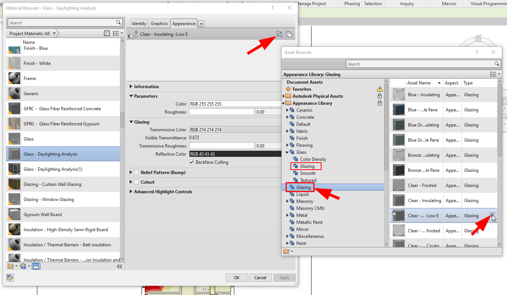Screen dimensions: 507x295
Task: Click the Apply button
Action: [285, 277]
